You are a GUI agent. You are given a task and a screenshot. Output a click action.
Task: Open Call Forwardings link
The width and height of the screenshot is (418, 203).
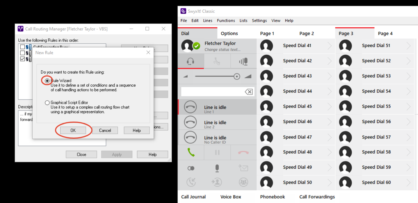[317, 197]
